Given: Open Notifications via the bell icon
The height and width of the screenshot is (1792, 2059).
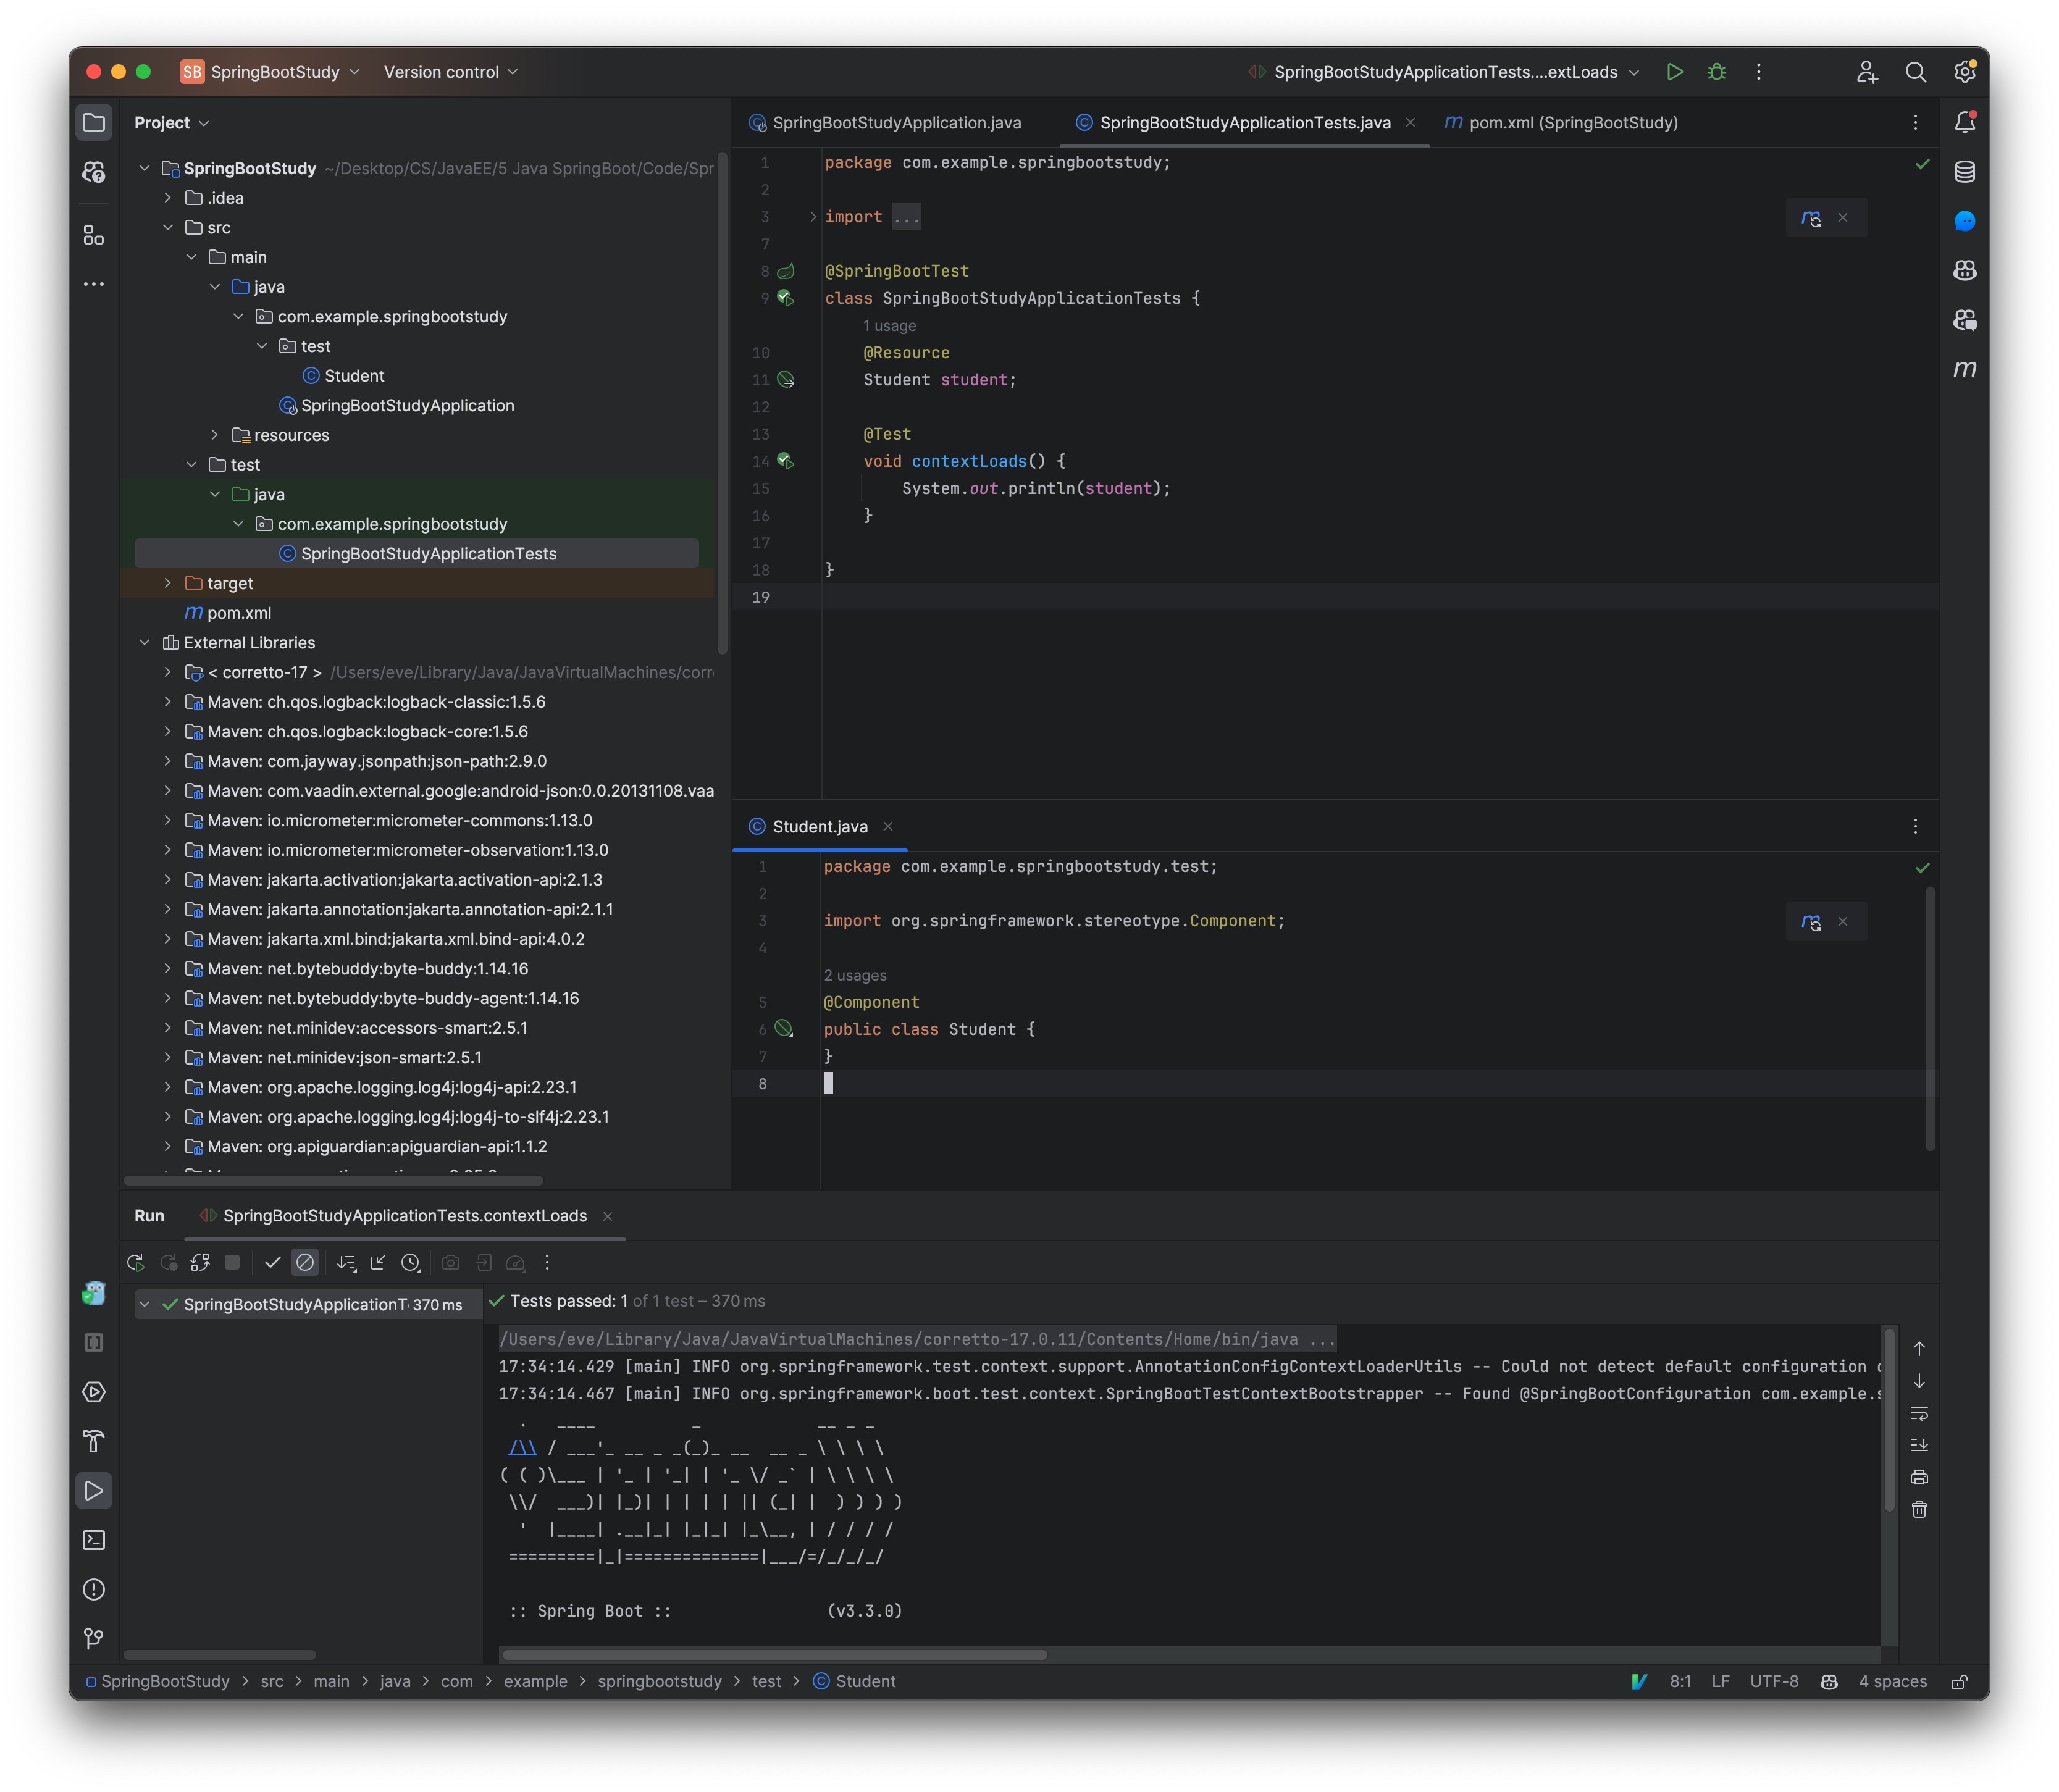Looking at the screenshot, I should [1965, 121].
